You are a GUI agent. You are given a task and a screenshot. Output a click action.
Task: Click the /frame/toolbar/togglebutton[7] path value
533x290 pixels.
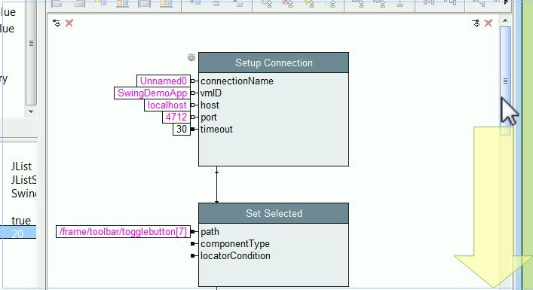pos(123,231)
